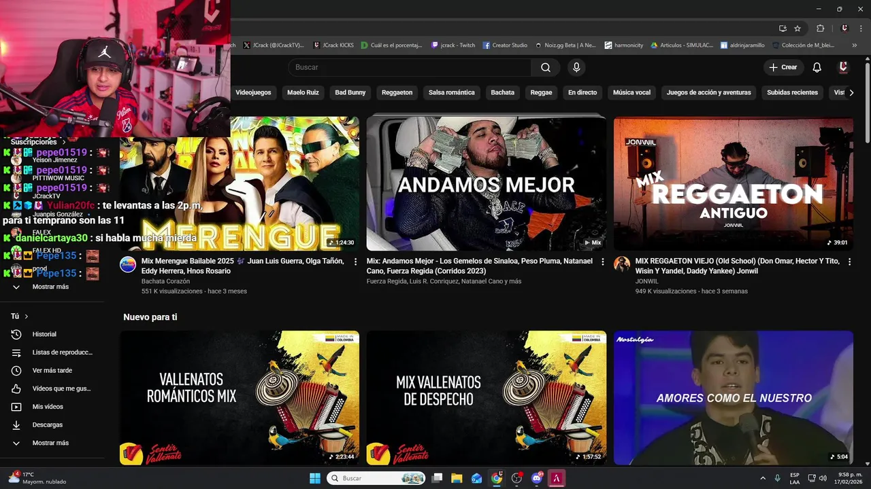The image size is (871, 489).
Task: Select the Bad Bunny filter chip
Action: tap(350, 92)
